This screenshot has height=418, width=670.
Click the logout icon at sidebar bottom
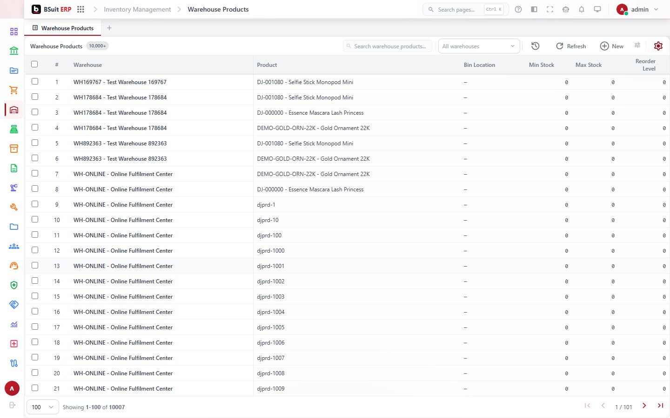[x=13, y=405]
